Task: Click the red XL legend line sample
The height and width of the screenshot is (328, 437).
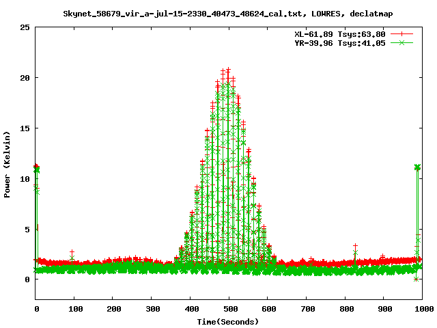Action: [x=401, y=34]
